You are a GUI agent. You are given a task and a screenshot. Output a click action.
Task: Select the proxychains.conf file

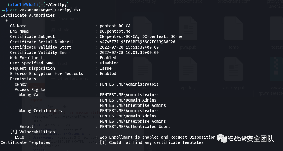[x=233, y=2]
